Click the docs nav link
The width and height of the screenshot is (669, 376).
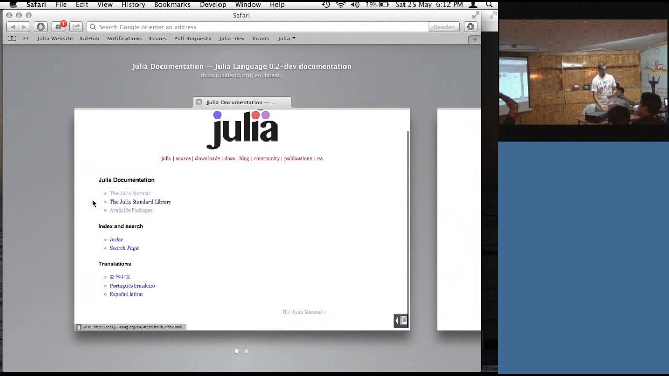point(229,158)
